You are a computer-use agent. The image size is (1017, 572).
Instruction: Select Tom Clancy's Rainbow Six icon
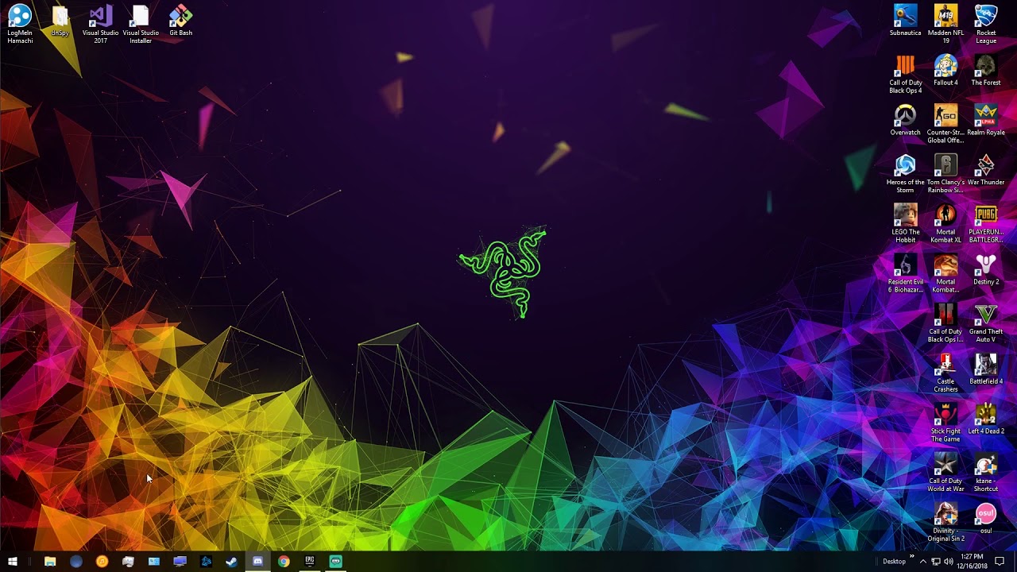pyautogui.click(x=945, y=174)
